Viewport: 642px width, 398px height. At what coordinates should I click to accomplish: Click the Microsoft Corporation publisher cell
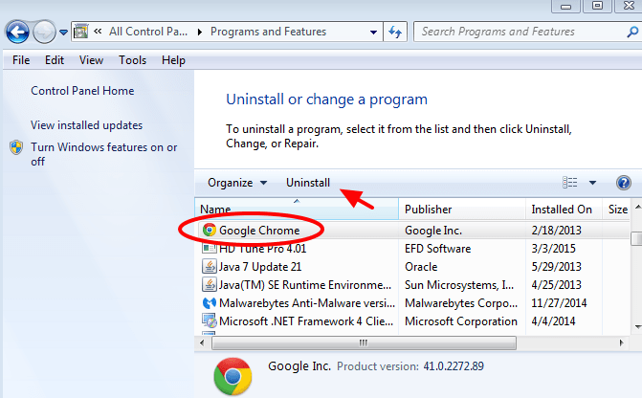click(461, 321)
